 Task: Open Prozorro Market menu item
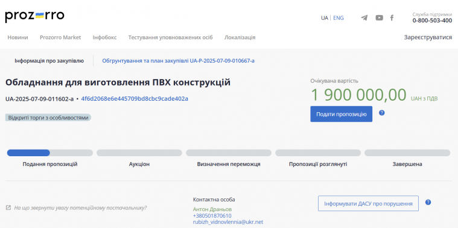pos(60,37)
